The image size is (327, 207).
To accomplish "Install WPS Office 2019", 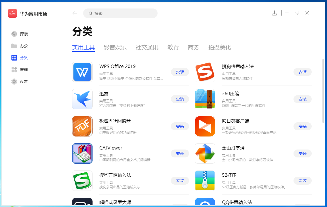I will pos(180,72).
